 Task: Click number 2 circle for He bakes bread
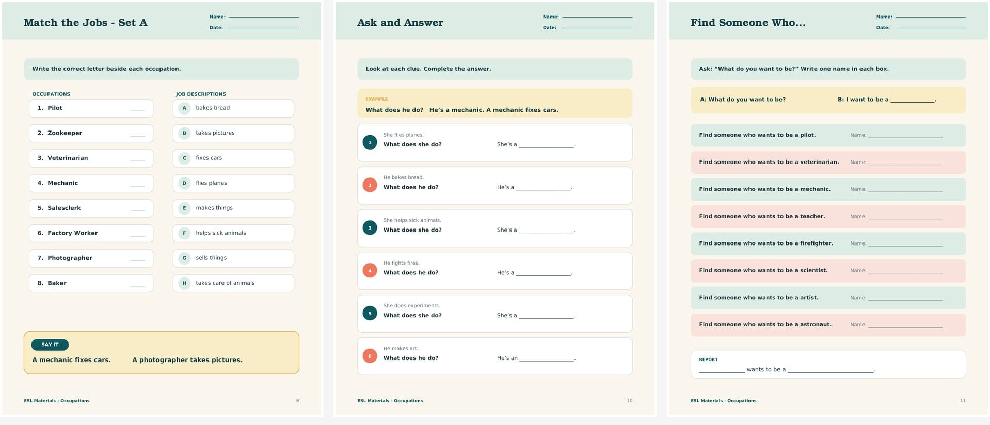click(x=370, y=185)
